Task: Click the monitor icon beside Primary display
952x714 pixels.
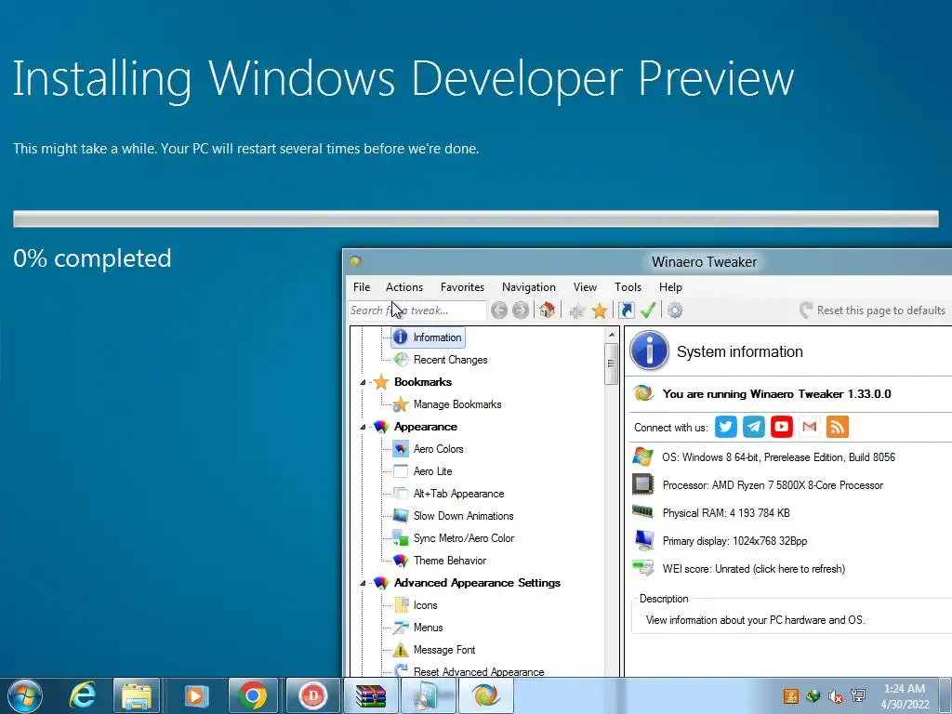Action: 643,540
